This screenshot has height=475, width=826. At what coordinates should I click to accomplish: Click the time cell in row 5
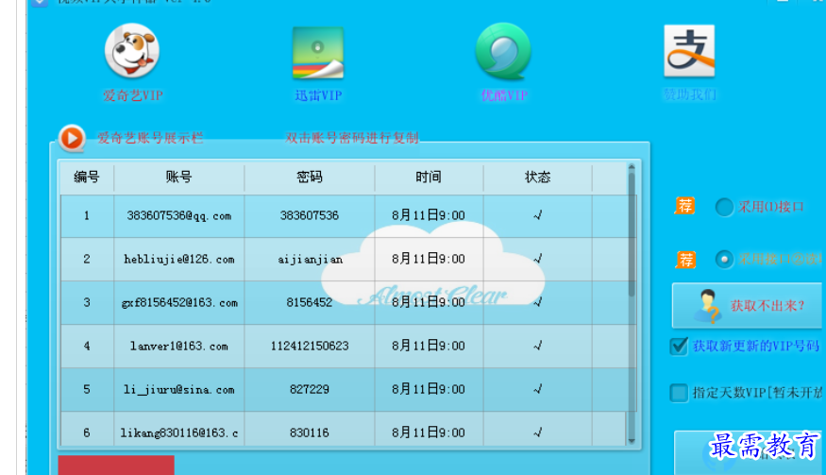[x=429, y=390]
